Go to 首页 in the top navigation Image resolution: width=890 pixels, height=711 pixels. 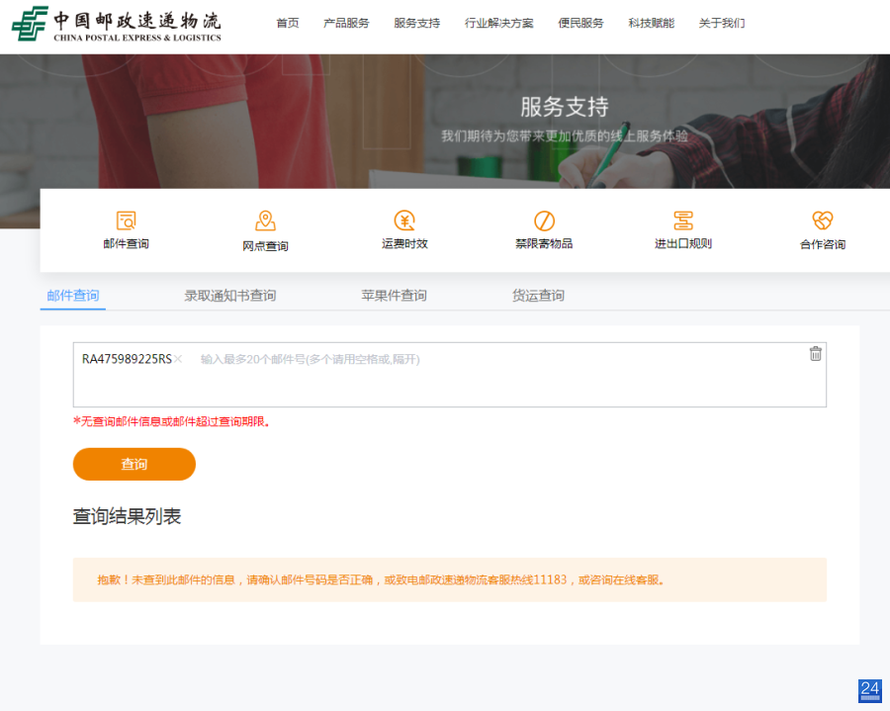click(x=287, y=24)
